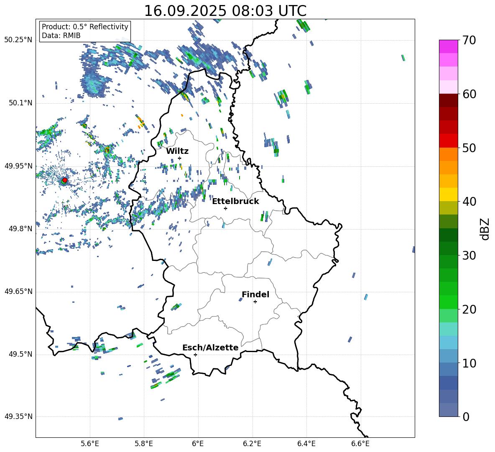Click the Wiltz city label
This screenshot has height=452, width=495.
click(x=177, y=151)
